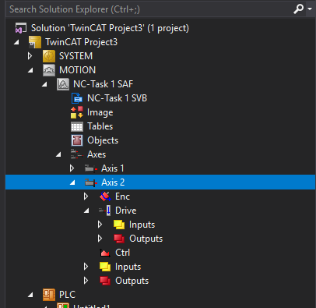
Task: Expand the SYSTEM tree node
Action: [30, 56]
